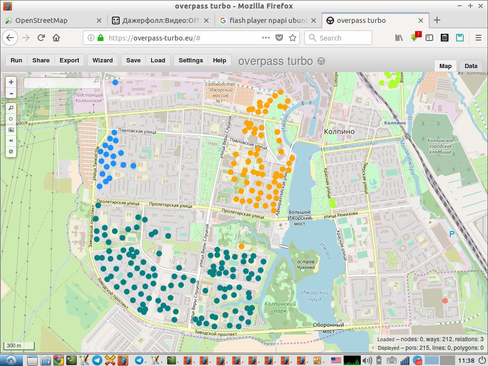Go back to the previous page
Image resolution: width=488 pixels, height=366 pixels.
pyautogui.click(x=10, y=38)
